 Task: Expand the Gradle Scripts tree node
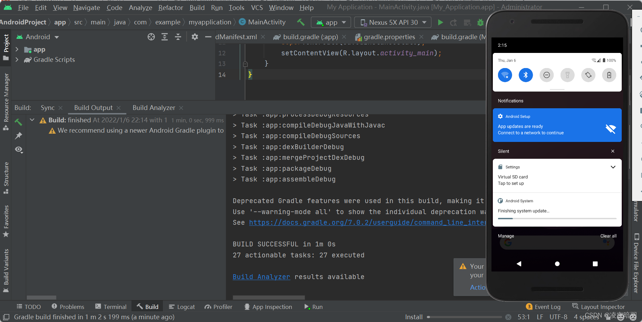17,59
